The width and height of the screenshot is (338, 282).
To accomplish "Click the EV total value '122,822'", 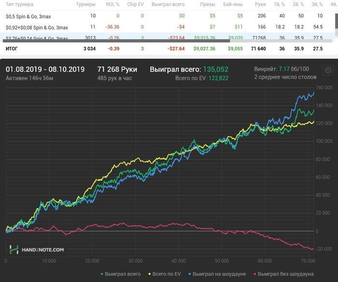I will pos(218,78).
